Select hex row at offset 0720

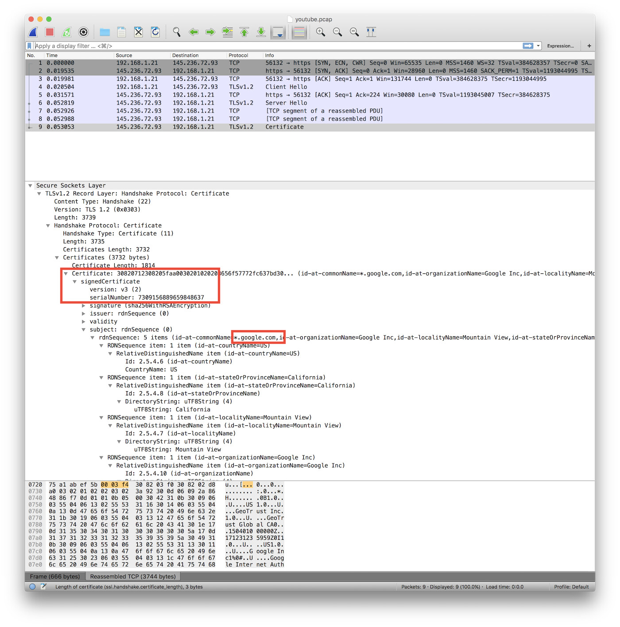tap(156, 485)
